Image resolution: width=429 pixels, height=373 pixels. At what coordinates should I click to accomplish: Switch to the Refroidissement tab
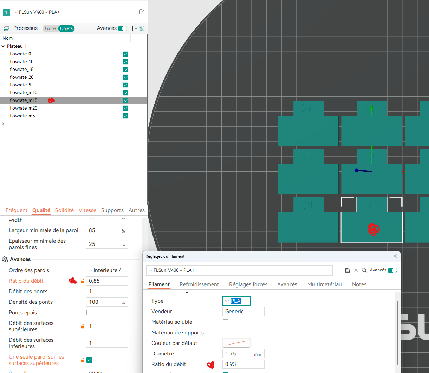pos(199,284)
